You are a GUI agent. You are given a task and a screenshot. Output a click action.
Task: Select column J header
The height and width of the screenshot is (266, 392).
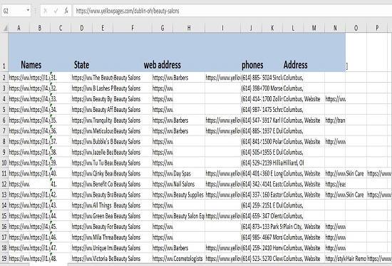[252, 28]
